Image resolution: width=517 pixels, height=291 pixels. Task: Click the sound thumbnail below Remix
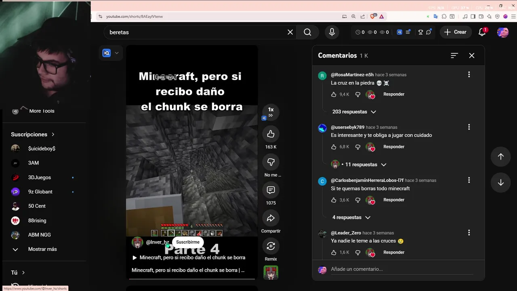[271, 273]
